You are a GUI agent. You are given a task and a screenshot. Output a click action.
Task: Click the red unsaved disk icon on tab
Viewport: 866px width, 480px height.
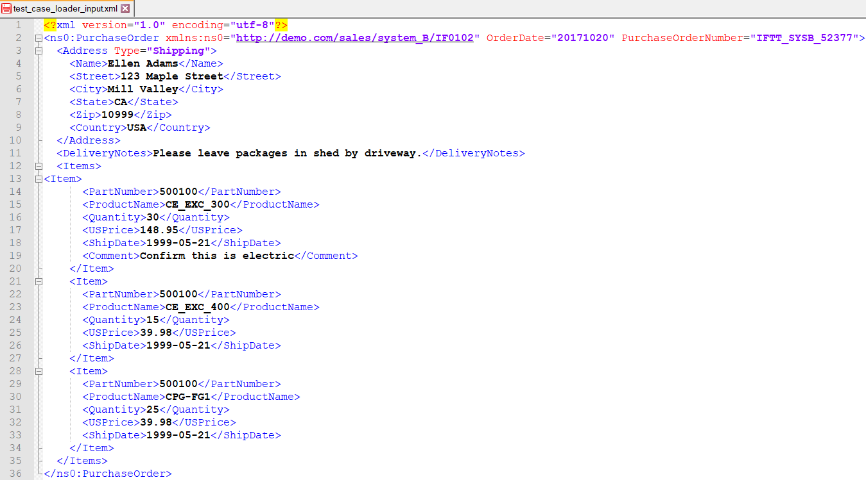pos(6,8)
